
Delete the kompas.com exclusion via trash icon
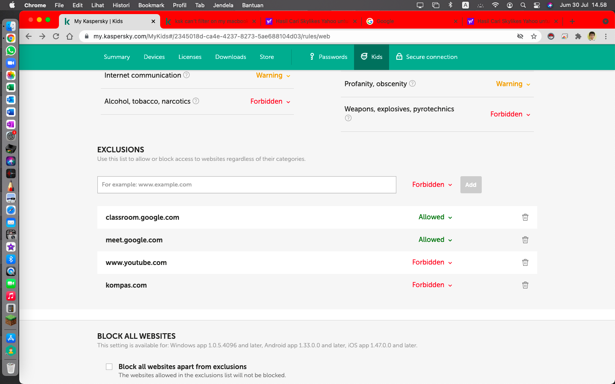525,285
